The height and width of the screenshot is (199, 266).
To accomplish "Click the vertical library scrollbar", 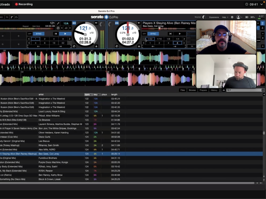I will tap(264, 133).
